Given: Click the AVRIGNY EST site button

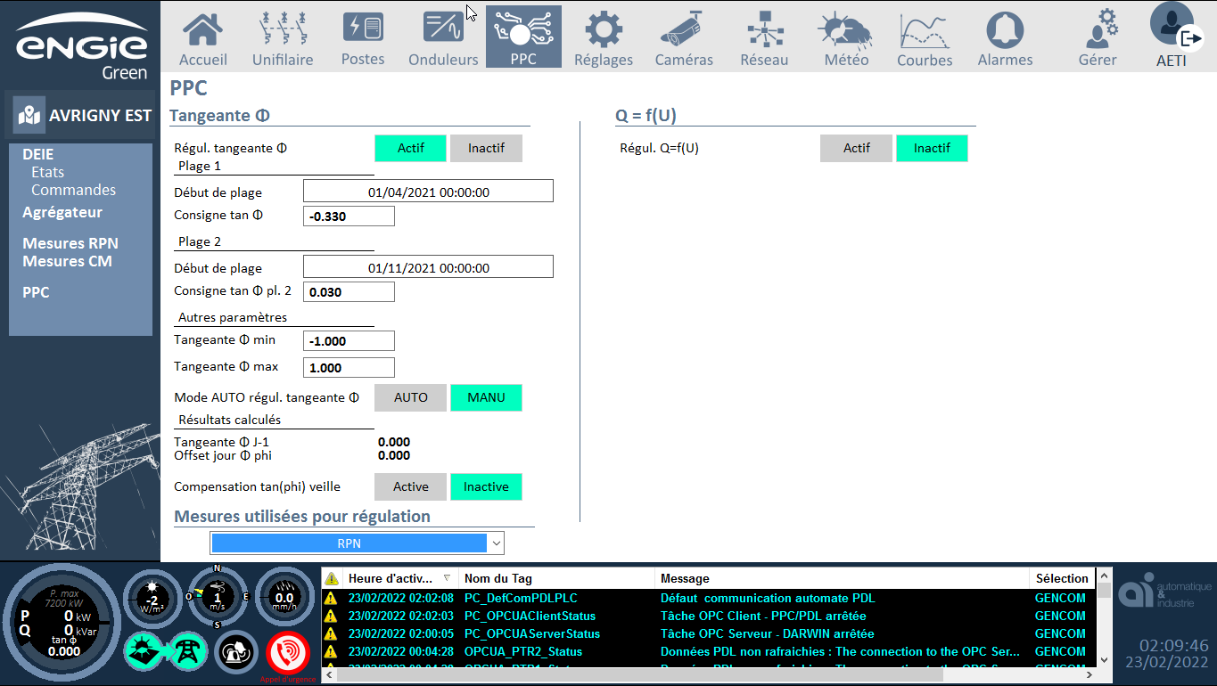Looking at the screenshot, I should pos(83,115).
